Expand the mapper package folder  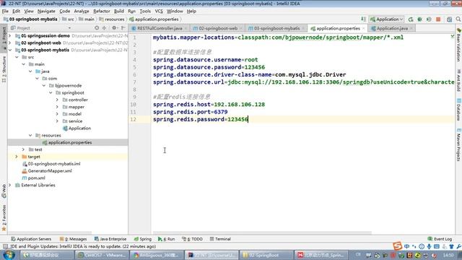click(57, 107)
